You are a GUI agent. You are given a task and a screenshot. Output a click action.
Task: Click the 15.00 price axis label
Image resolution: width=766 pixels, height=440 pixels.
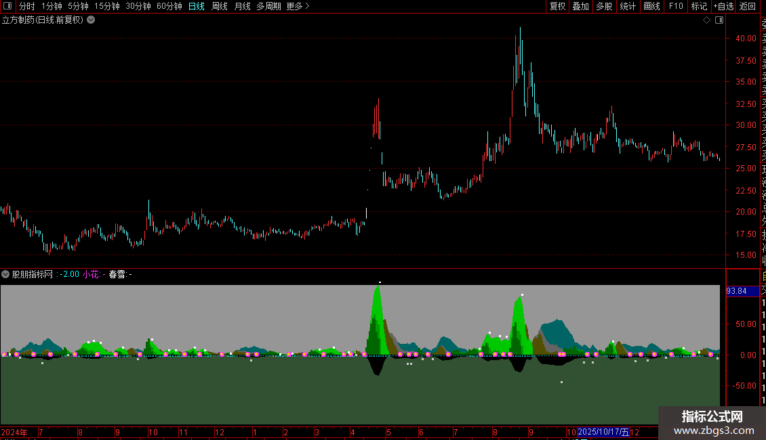(746, 255)
